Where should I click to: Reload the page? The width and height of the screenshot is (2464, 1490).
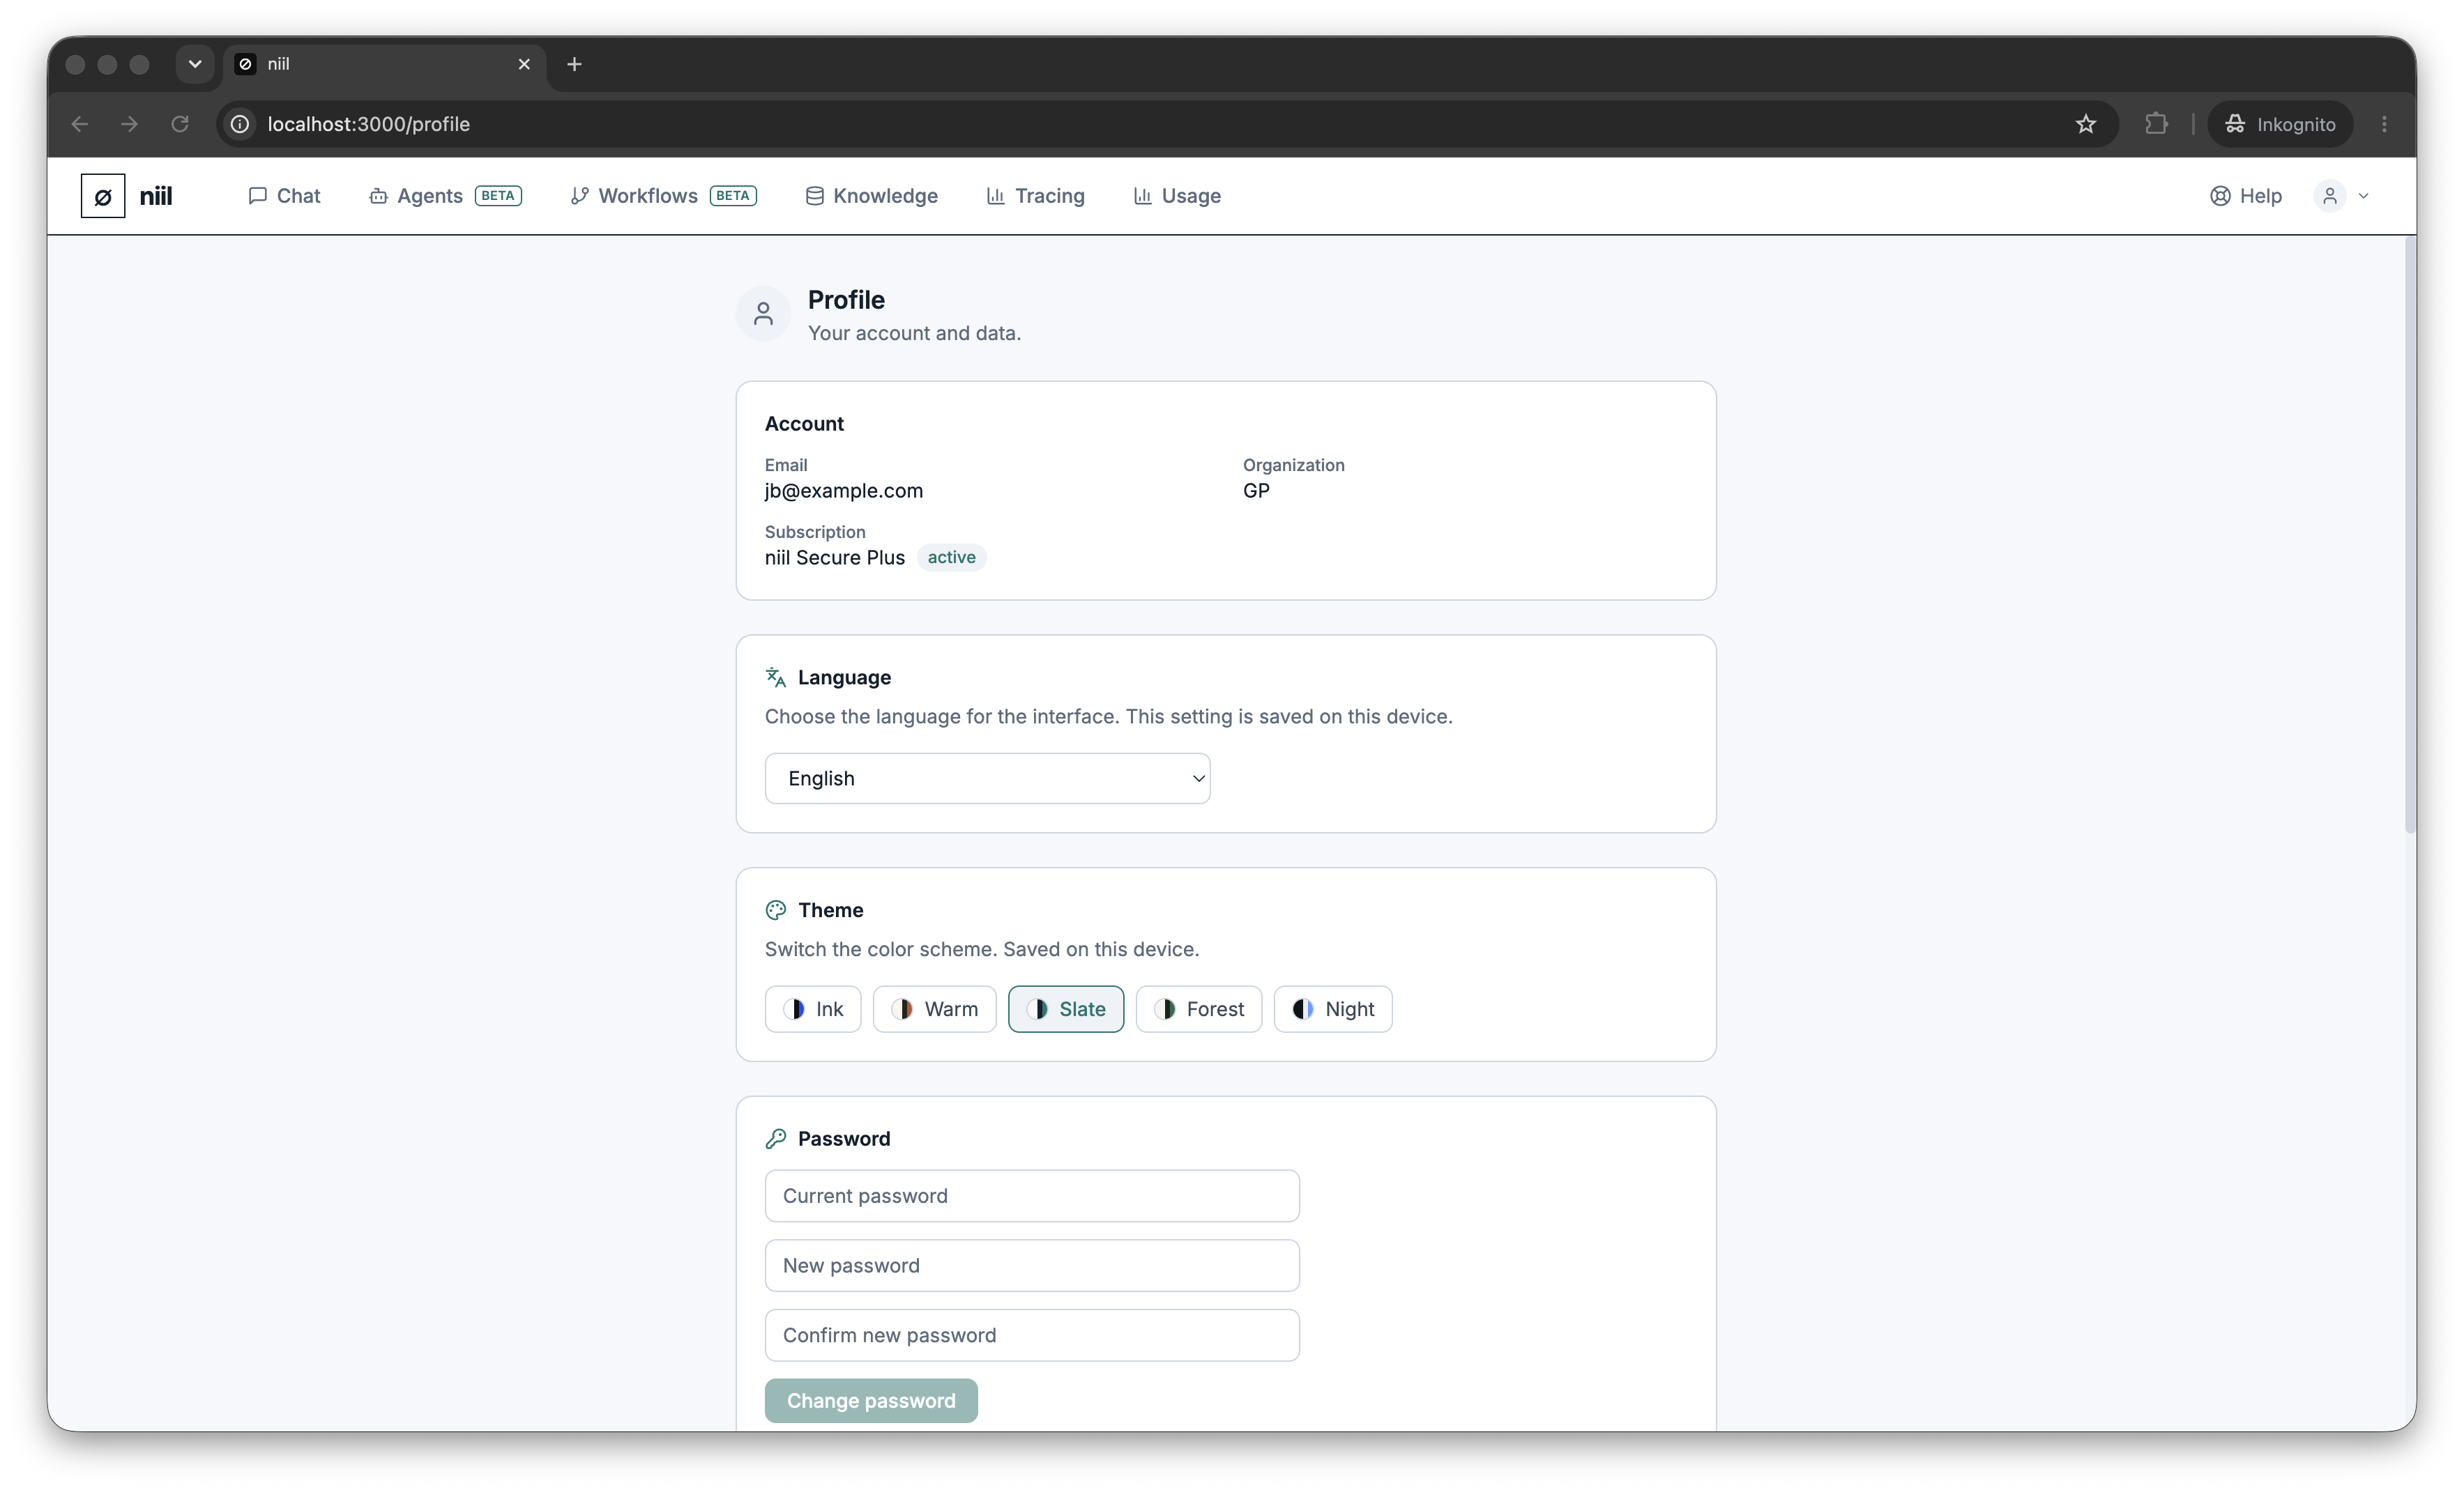pos(180,124)
